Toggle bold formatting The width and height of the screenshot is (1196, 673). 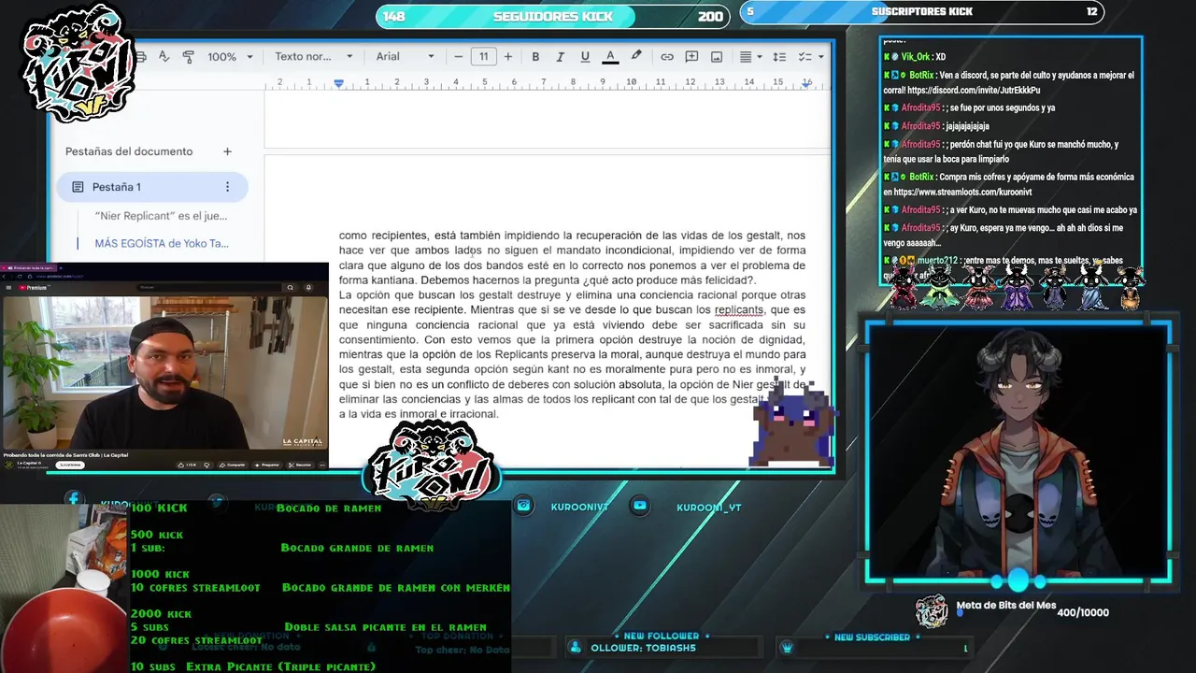coord(535,57)
